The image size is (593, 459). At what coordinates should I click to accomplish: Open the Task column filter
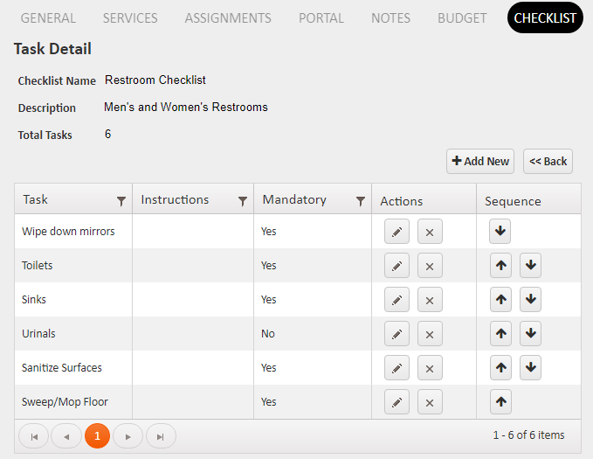pos(121,201)
